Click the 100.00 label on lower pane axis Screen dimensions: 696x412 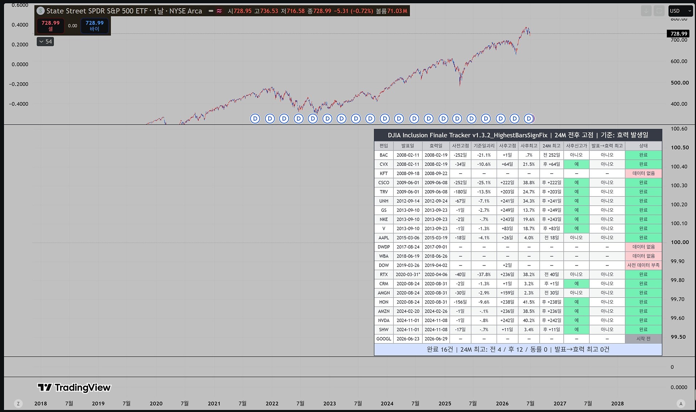click(679, 242)
